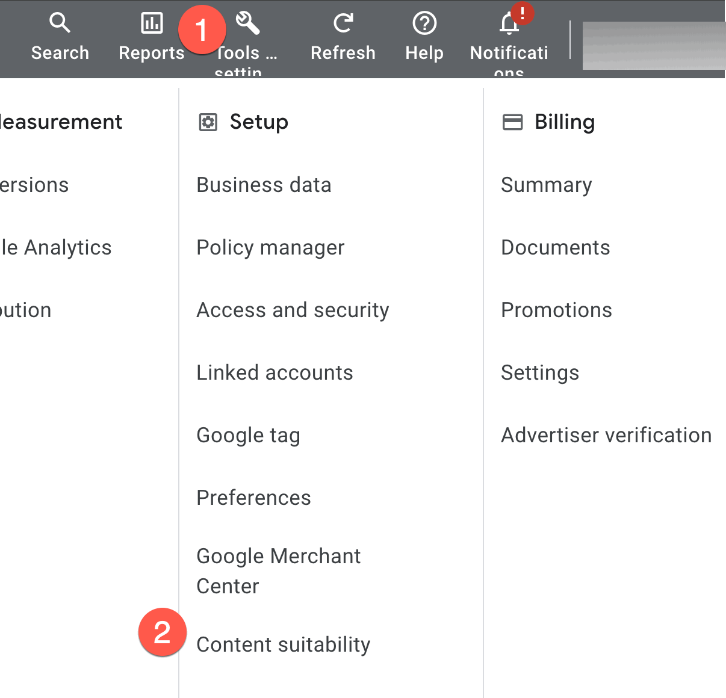Click Content suitability
The height and width of the screenshot is (698, 726).
pyautogui.click(x=283, y=644)
